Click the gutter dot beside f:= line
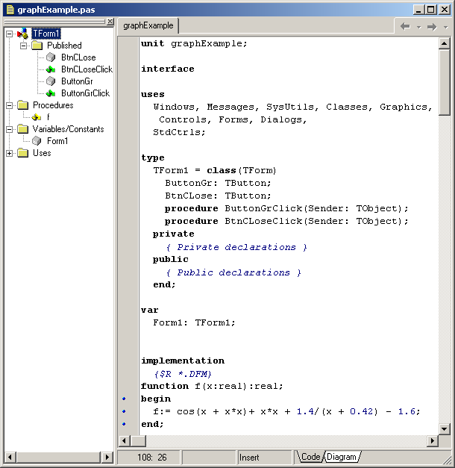The height and width of the screenshot is (468, 455). click(x=124, y=411)
